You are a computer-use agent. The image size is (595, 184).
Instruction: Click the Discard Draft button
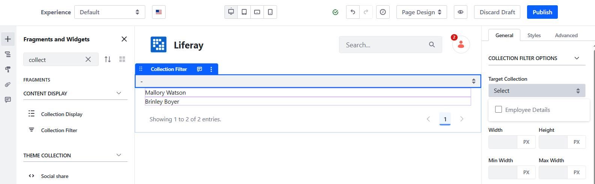497,12
